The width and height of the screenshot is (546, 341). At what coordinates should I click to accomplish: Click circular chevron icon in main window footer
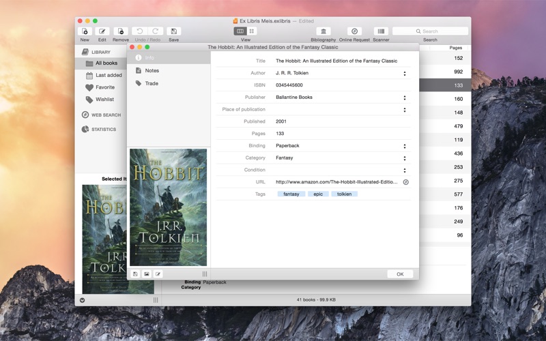click(x=82, y=300)
